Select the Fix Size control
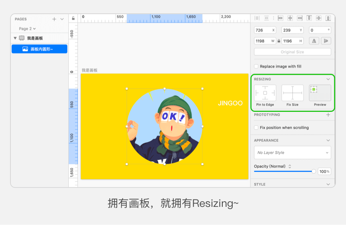The image size is (346, 225). [x=292, y=93]
